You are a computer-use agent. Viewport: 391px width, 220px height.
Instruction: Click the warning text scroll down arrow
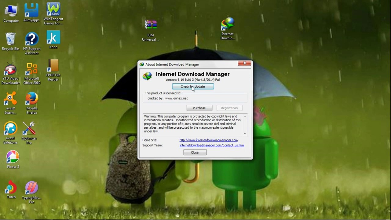click(x=245, y=134)
